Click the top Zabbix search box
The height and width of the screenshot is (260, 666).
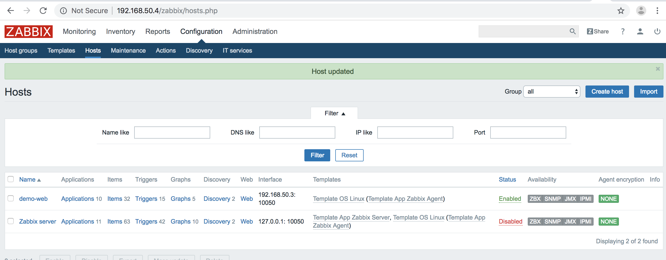click(x=523, y=32)
